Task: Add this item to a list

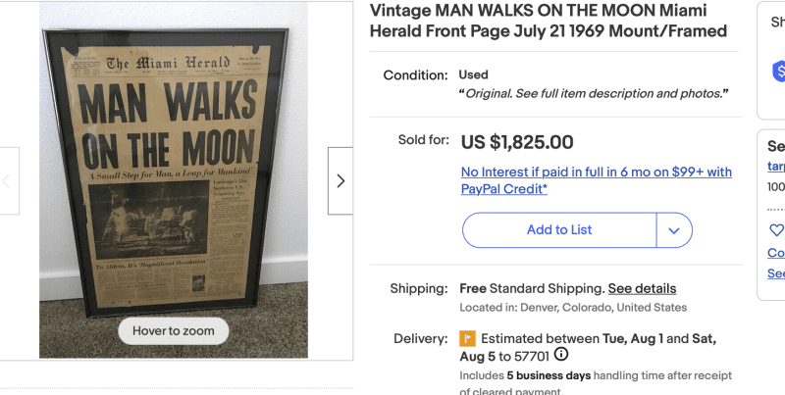Action: [x=559, y=230]
